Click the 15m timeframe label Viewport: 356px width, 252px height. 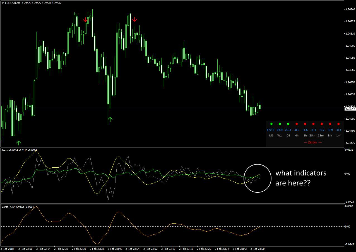[x=321, y=136]
